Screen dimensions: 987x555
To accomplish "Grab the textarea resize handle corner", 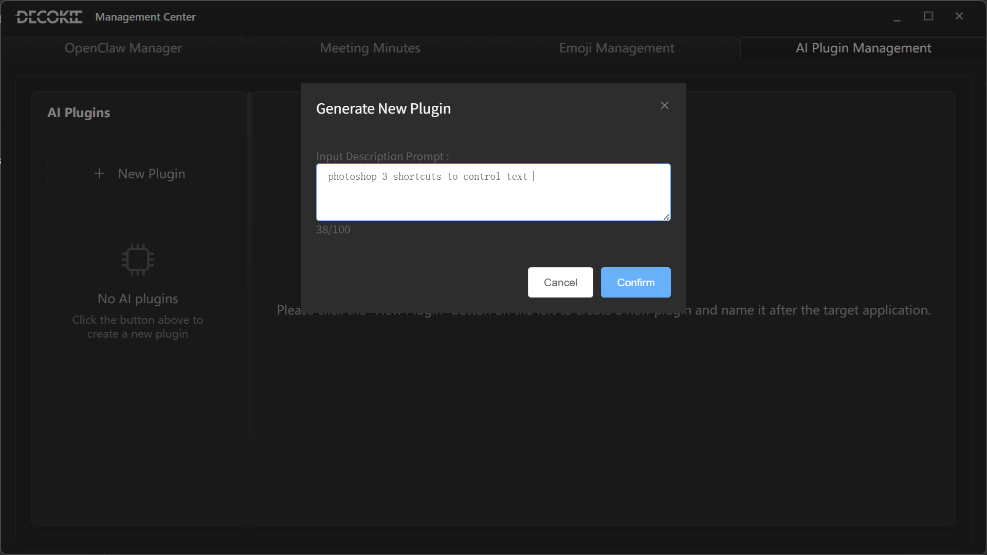I will pos(667,217).
